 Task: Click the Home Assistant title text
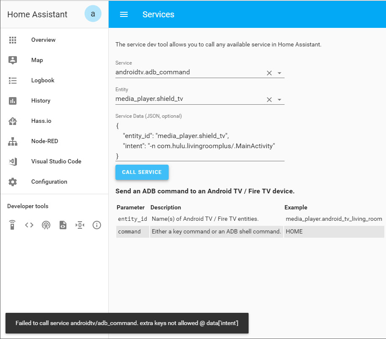coord(37,14)
